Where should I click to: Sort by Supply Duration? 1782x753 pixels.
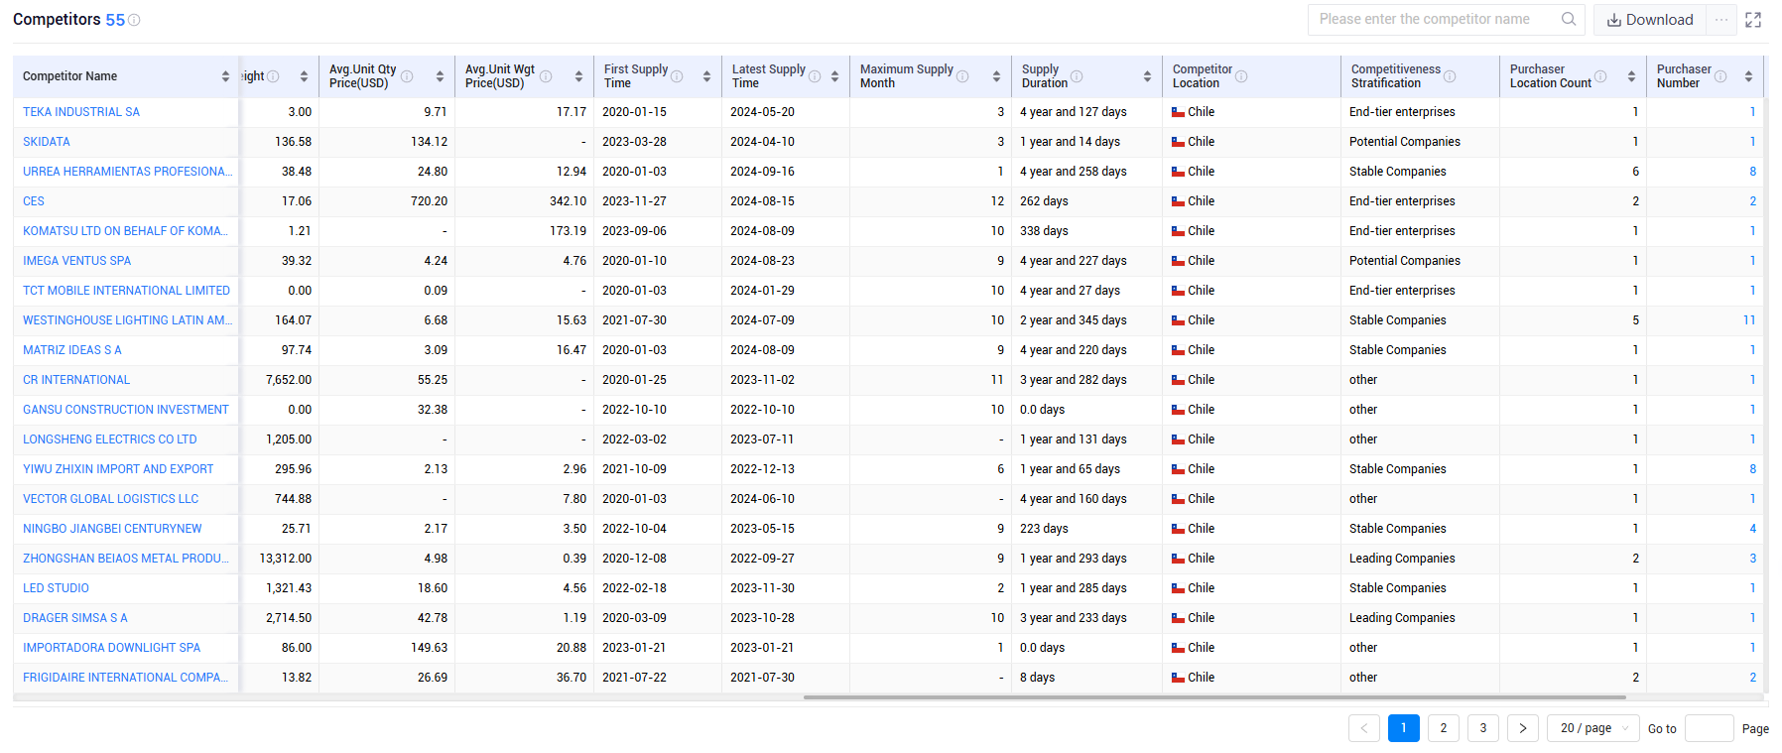[1147, 76]
